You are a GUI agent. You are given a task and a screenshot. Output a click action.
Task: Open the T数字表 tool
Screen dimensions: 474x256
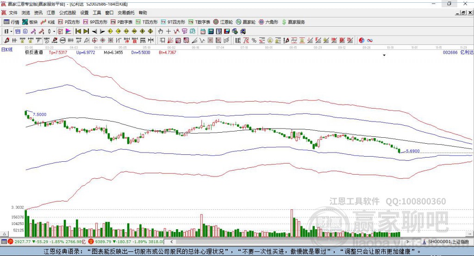[199, 22]
